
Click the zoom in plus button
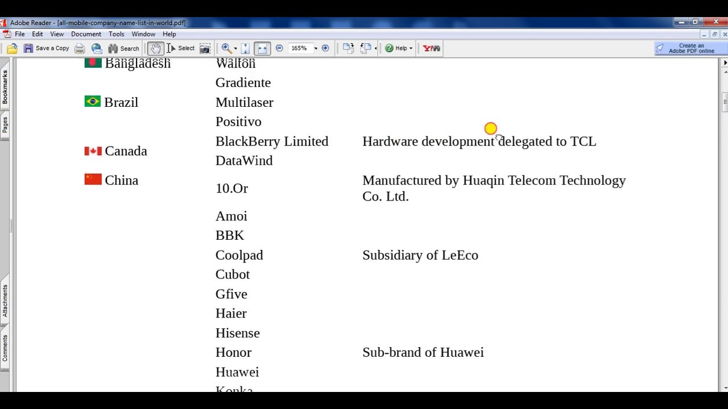[x=325, y=48]
